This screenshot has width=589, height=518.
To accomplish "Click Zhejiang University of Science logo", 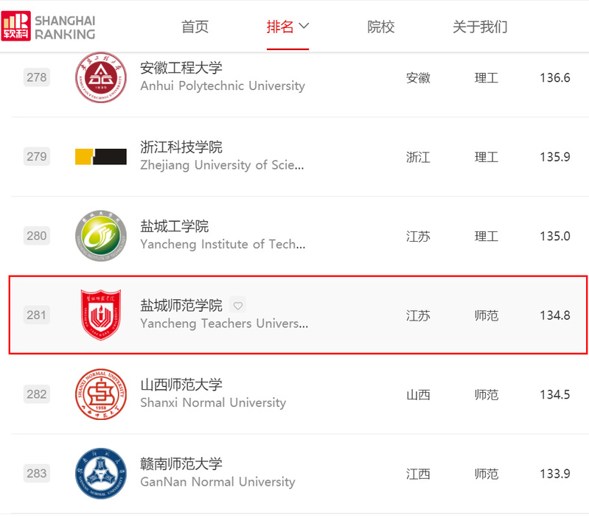I will pos(101,156).
